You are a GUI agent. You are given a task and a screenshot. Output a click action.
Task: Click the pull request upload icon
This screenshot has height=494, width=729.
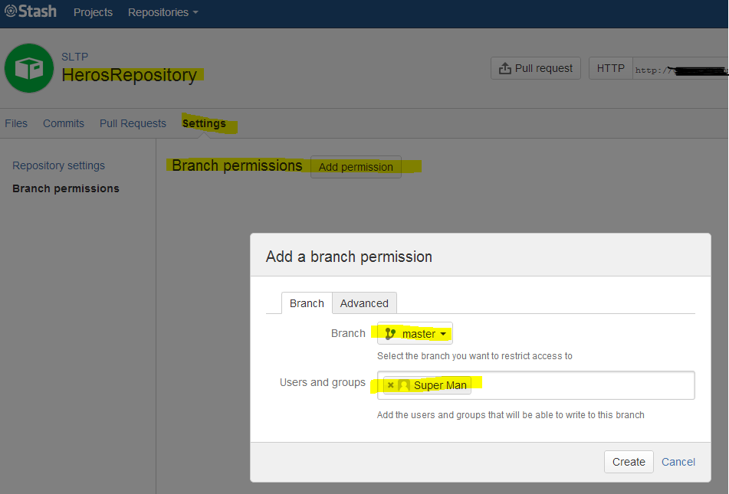505,67
